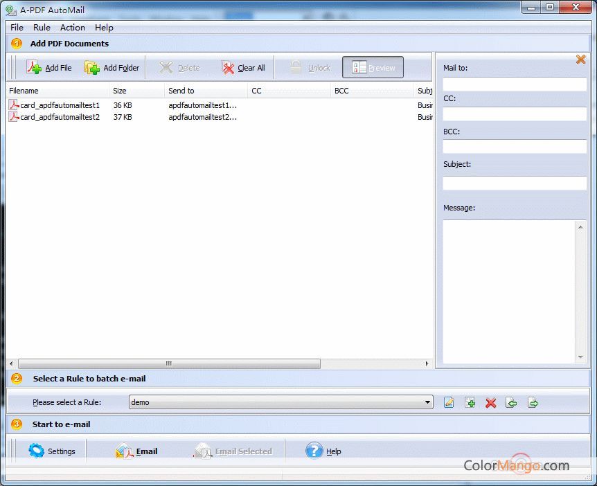Minimize the A-PDF AutoMail window
The height and width of the screenshot is (486, 597).
[x=531, y=8]
